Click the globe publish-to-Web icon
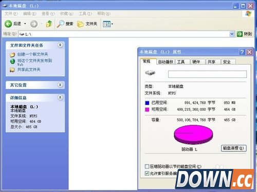 coord(12,61)
